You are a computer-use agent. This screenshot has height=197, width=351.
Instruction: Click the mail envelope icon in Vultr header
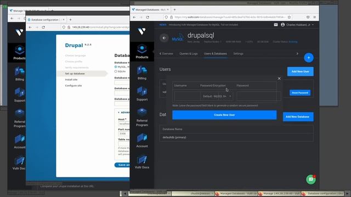coord(276,25)
